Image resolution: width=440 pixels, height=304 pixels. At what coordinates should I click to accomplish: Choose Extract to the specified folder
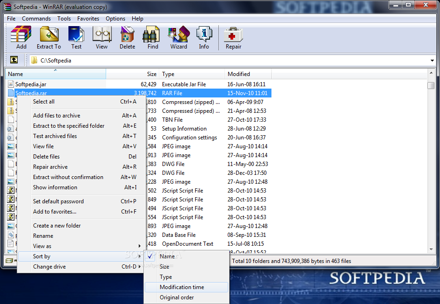click(81, 126)
